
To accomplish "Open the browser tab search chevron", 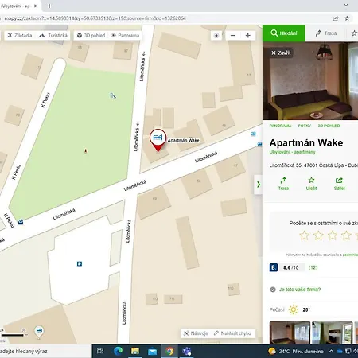I will tap(346, 5).
